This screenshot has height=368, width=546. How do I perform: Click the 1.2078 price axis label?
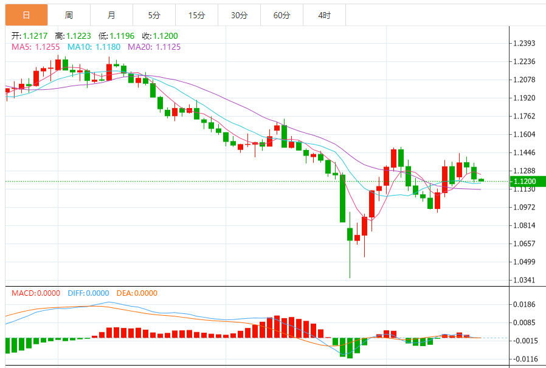point(524,80)
